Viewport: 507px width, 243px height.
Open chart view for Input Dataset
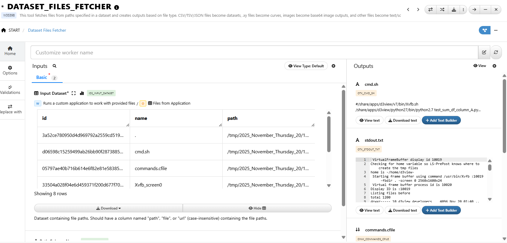tap(82, 93)
